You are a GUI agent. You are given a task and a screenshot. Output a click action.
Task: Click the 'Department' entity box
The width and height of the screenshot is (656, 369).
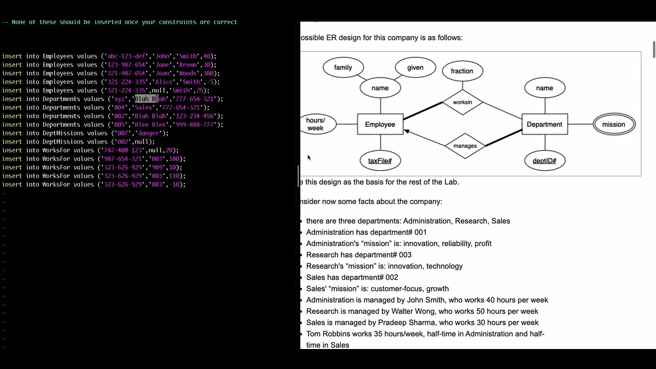click(x=544, y=125)
